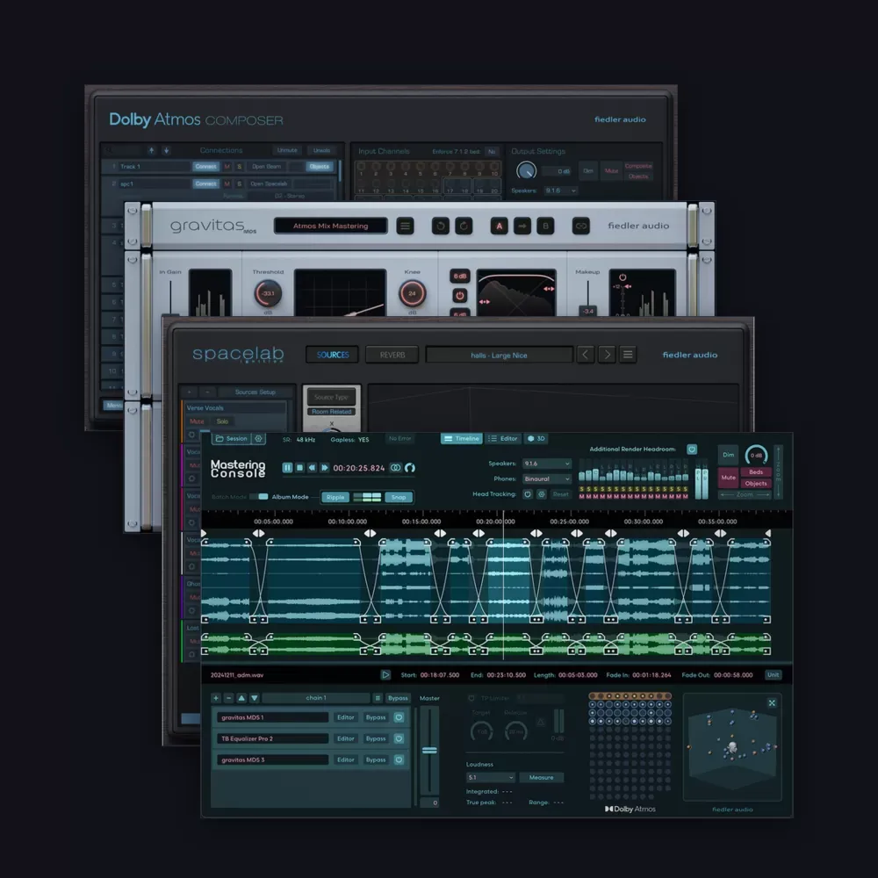The width and height of the screenshot is (878, 878).
Task: Click play icon next to 20241211_adm.wav
Action: click(385, 674)
